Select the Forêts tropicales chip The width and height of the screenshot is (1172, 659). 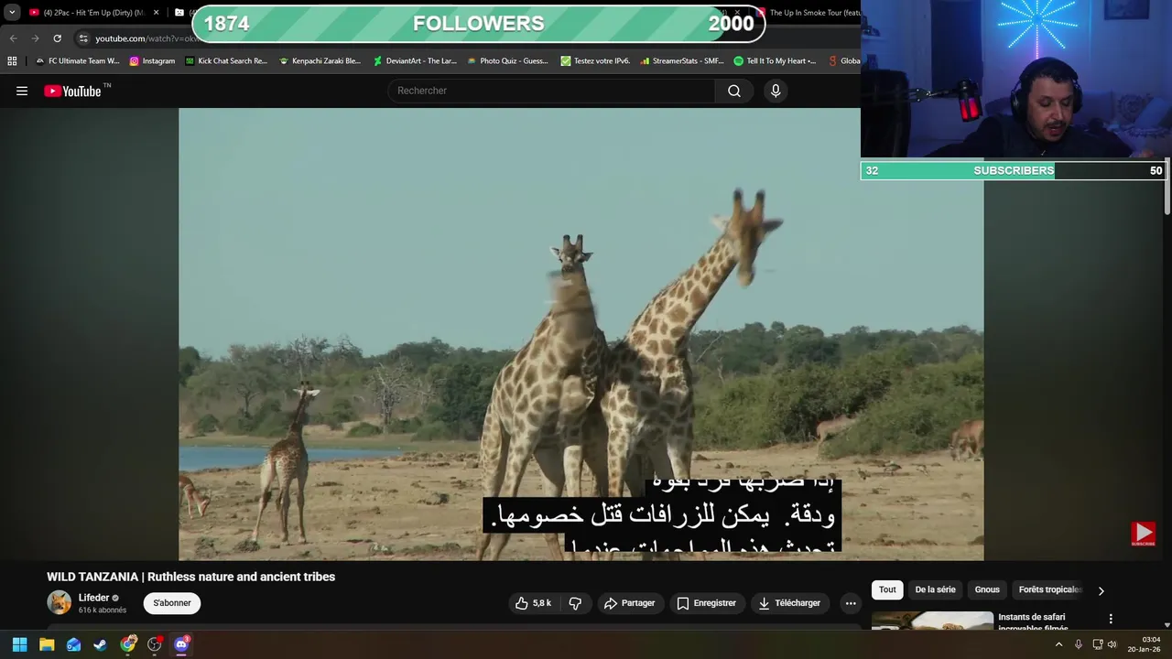[1050, 590]
